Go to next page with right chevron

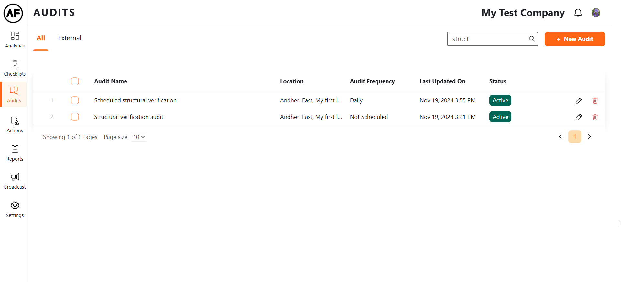(589, 137)
